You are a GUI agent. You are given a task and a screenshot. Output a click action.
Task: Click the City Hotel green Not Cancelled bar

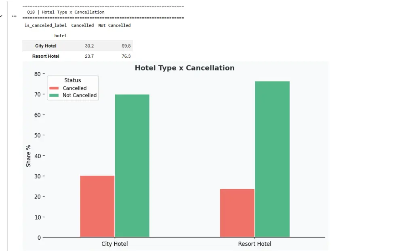tap(132, 165)
